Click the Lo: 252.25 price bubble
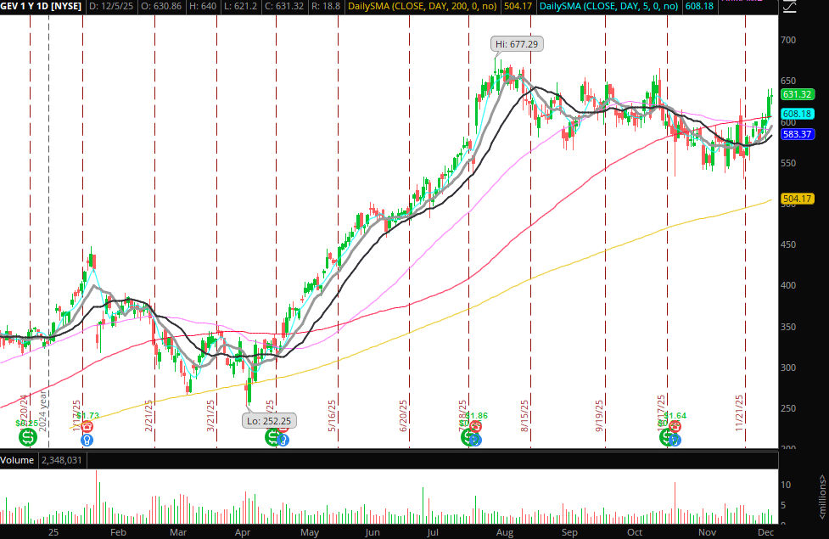 tap(268, 420)
